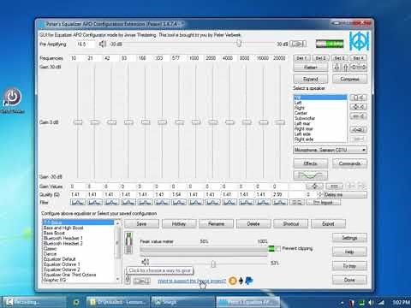Select Set 2 tab
411x308 pixels.
[320, 58]
